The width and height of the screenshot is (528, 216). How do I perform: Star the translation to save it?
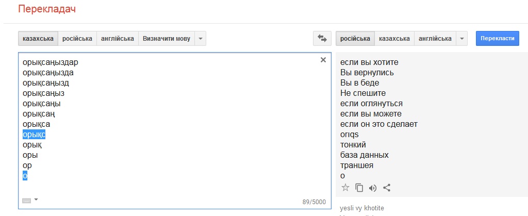pos(345,188)
